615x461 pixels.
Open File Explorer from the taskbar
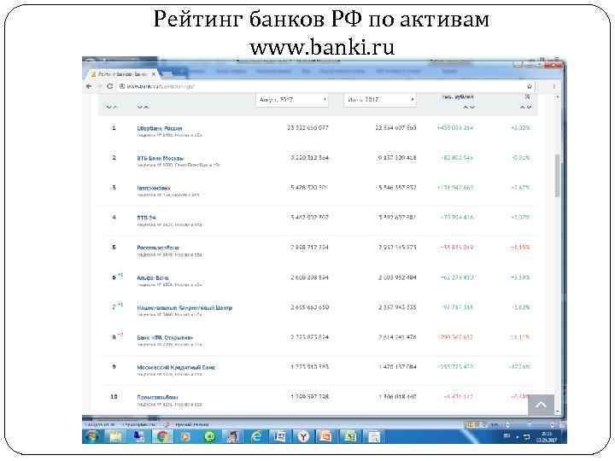tap(115, 436)
